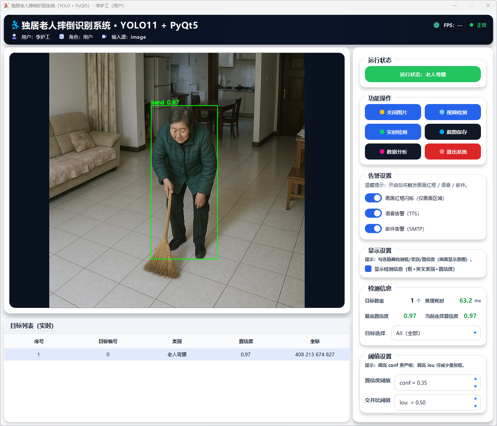The image size is (497, 426).
Task: Start 实时检测 real-time detection
Action: (393, 132)
